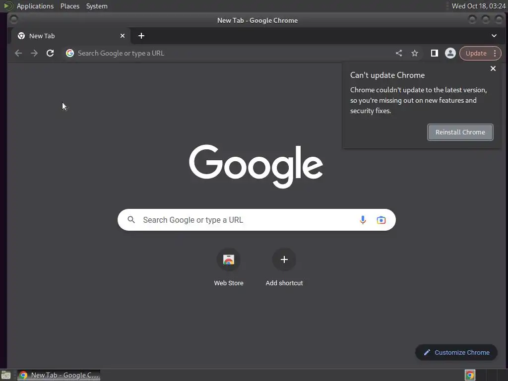508x381 pixels.
Task: Click the Update button in toolbar
Action: point(476,53)
